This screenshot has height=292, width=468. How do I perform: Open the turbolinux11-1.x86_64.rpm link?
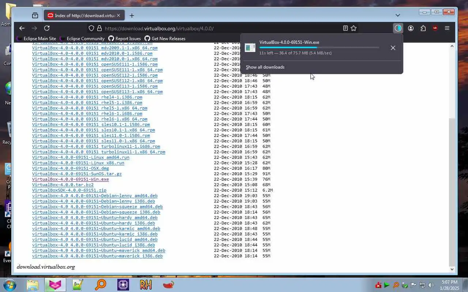point(99,152)
